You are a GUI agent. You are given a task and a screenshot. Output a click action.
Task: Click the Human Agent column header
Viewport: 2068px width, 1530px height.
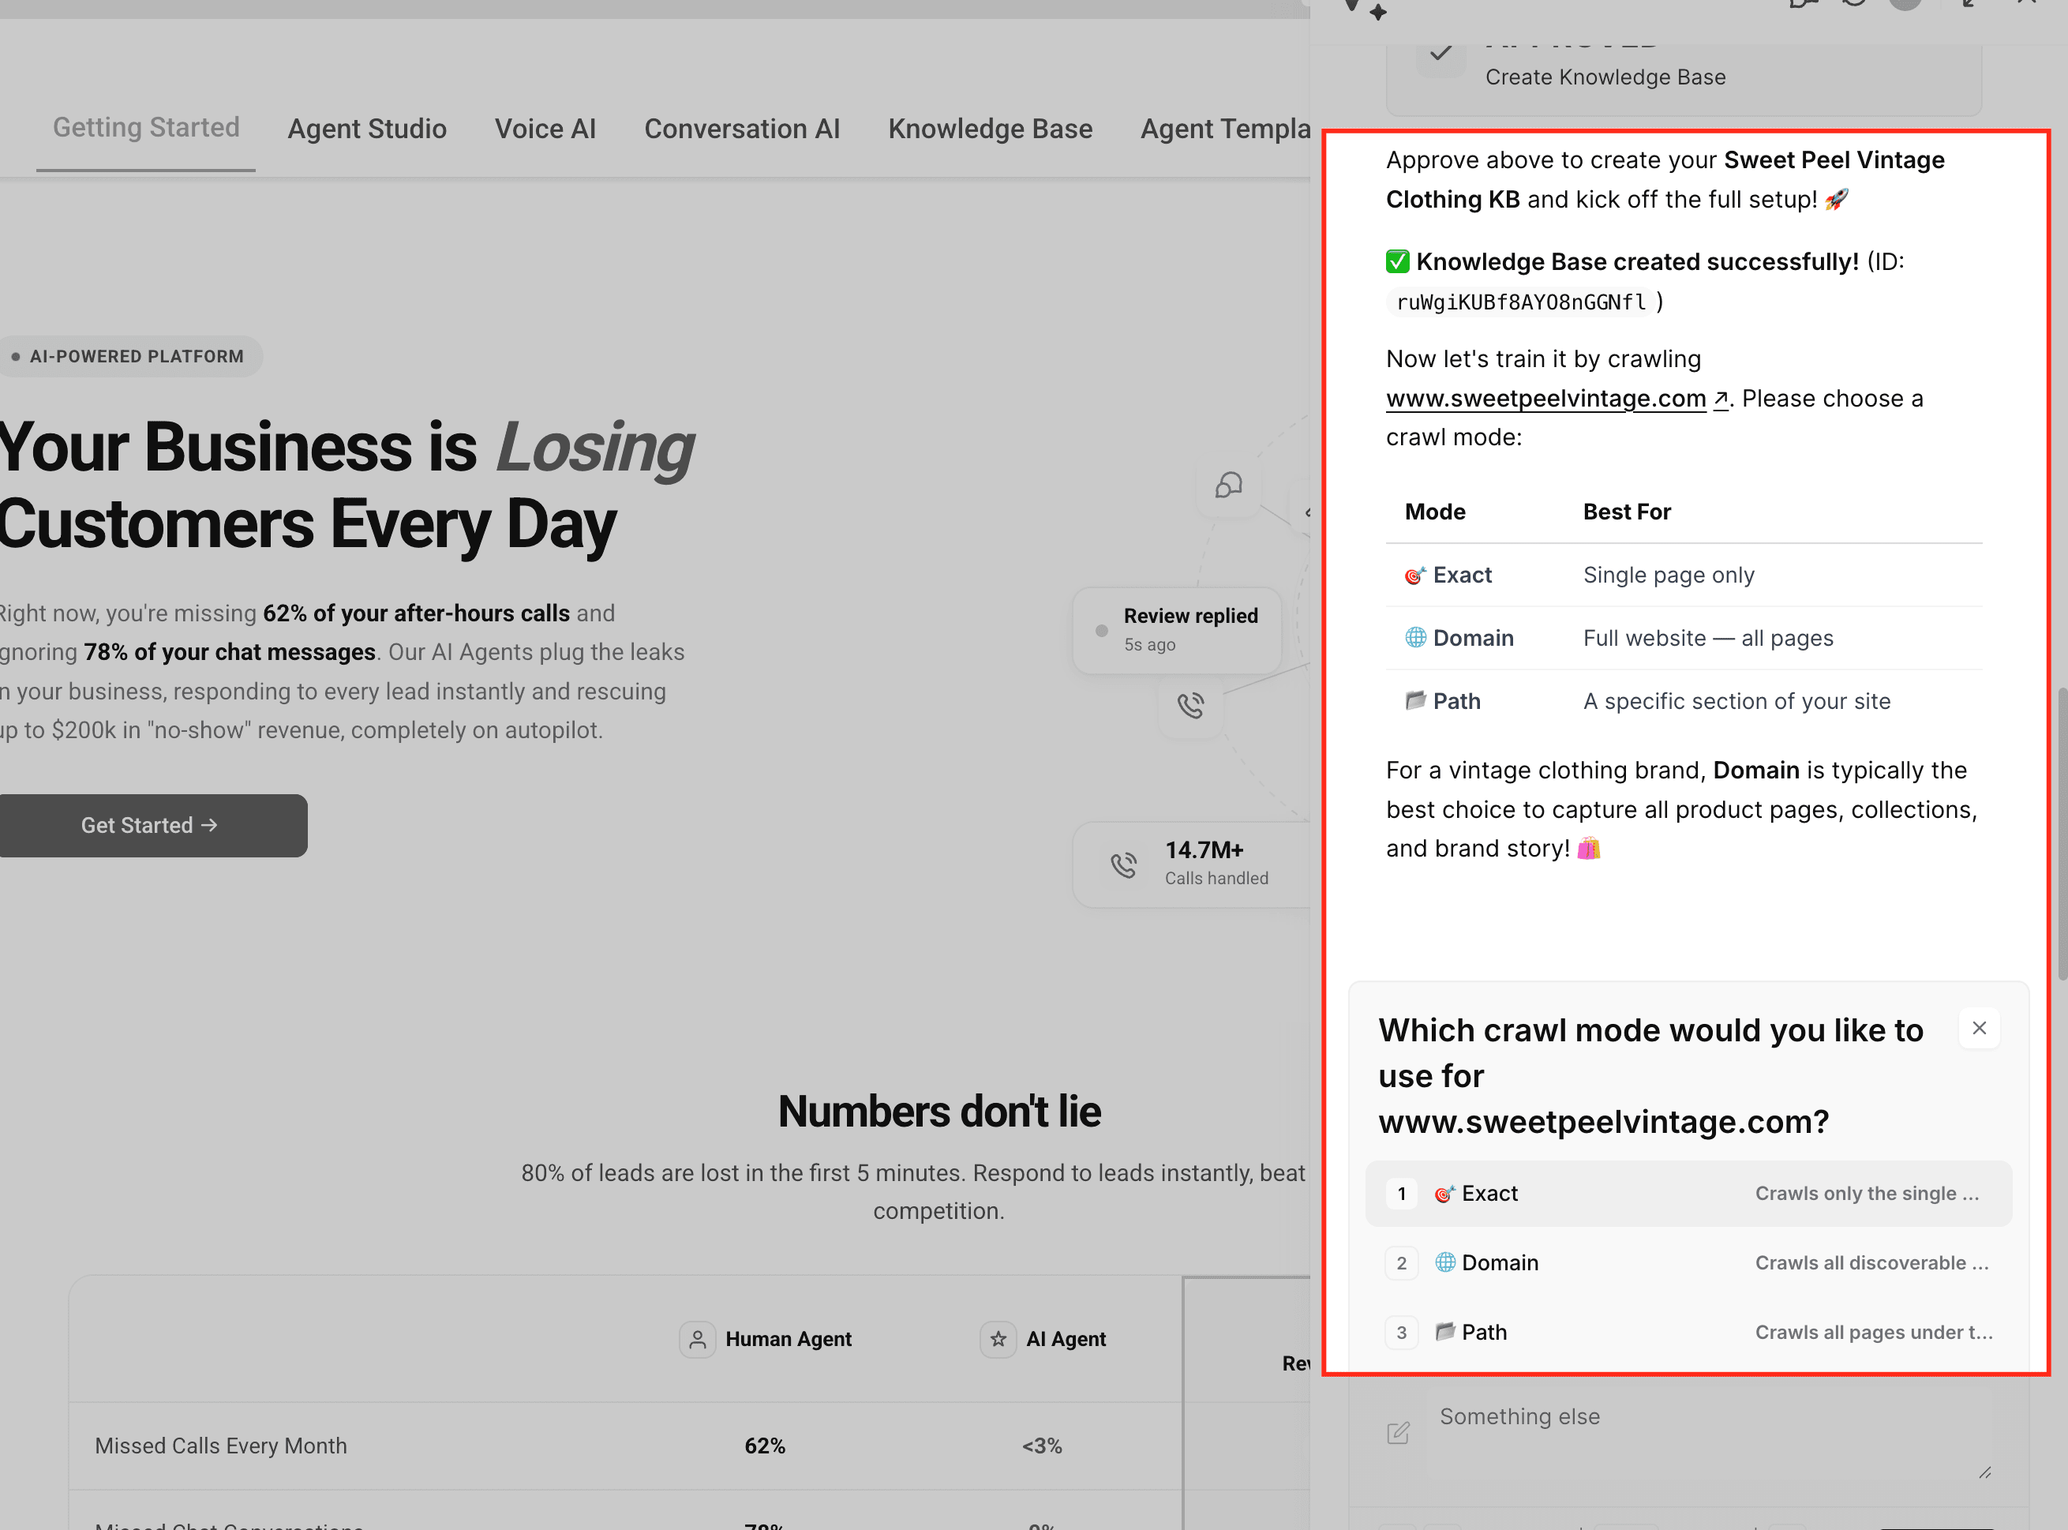point(766,1339)
